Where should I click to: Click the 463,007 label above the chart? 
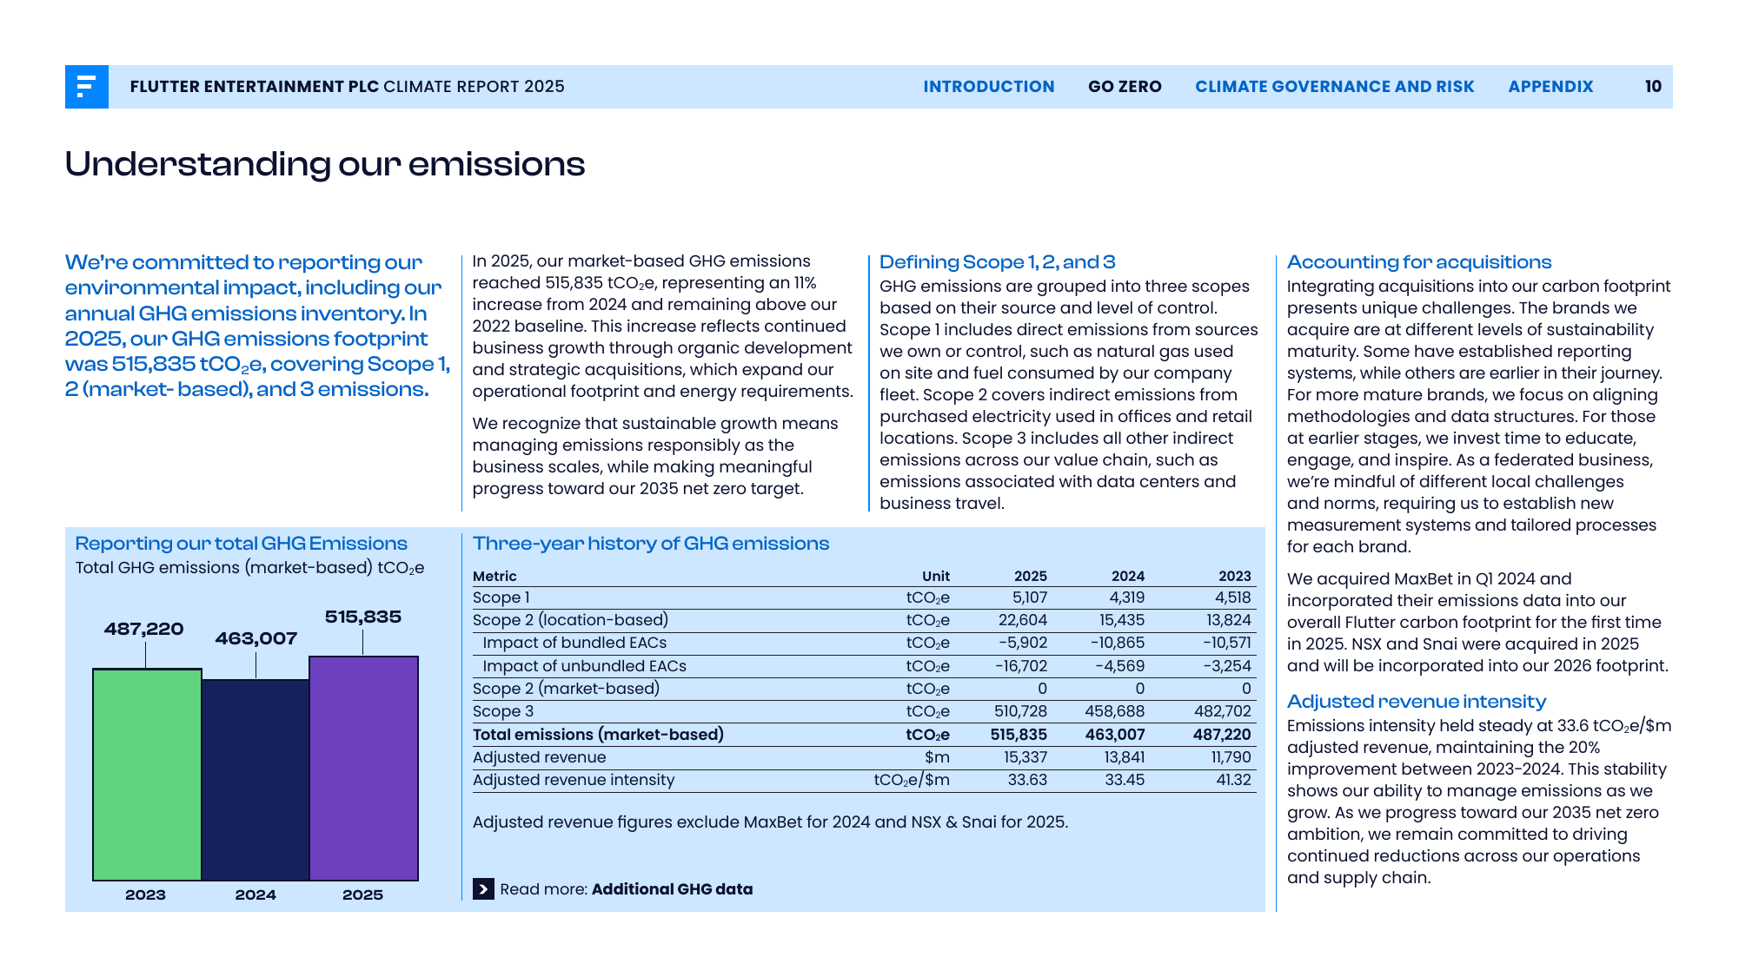coord(256,638)
